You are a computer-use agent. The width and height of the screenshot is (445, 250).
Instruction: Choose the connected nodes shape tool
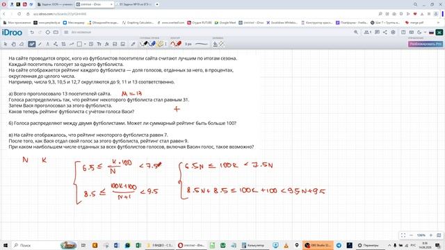click(56, 44)
